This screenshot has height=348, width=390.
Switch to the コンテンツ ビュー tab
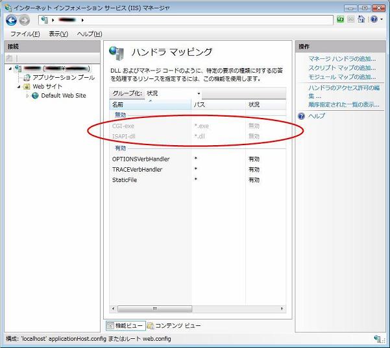(174, 325)
